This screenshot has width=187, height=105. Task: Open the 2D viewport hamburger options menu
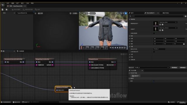click(35, 13)
